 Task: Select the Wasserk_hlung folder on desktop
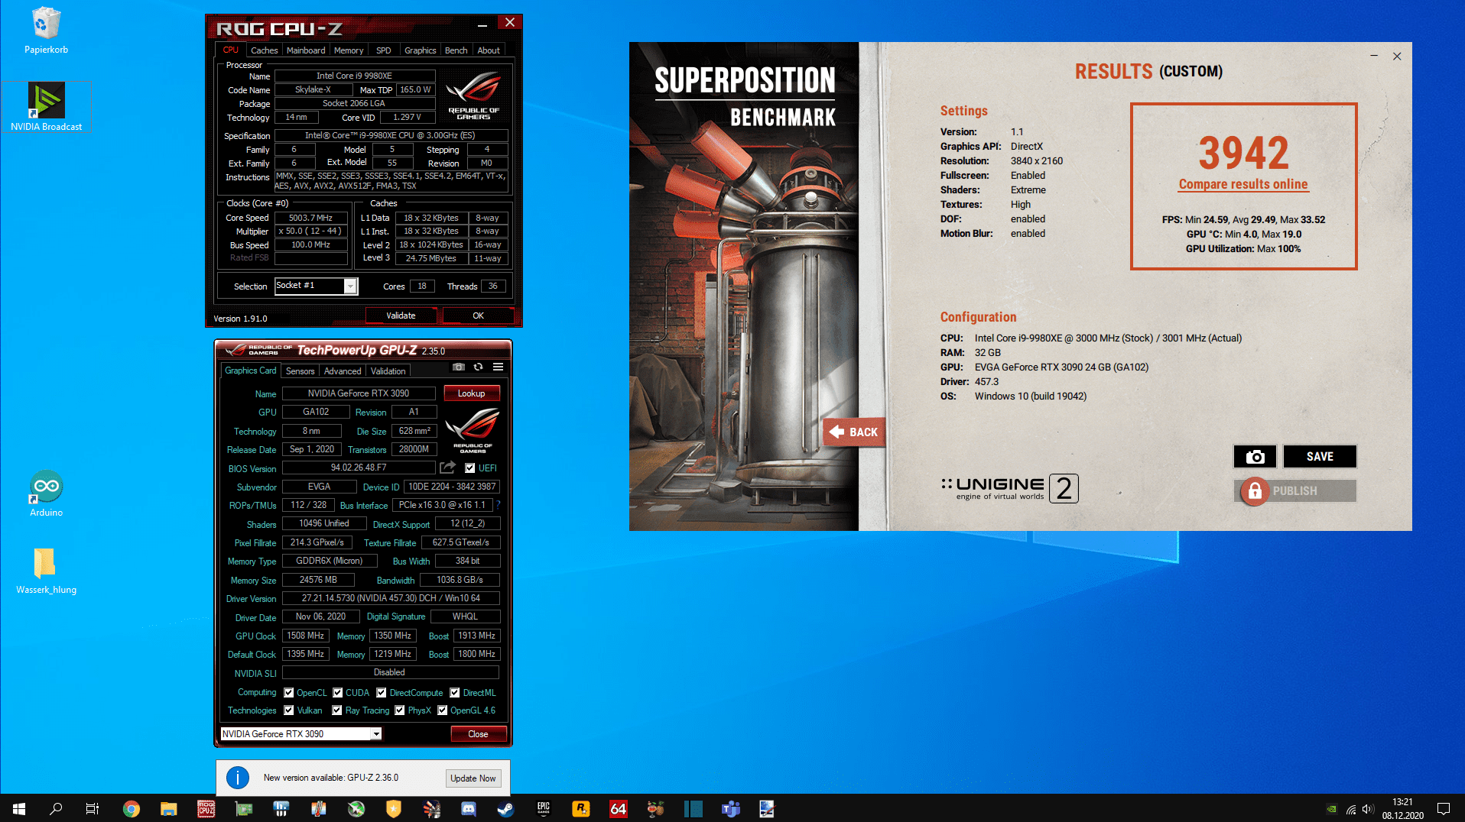pos(47,571)
